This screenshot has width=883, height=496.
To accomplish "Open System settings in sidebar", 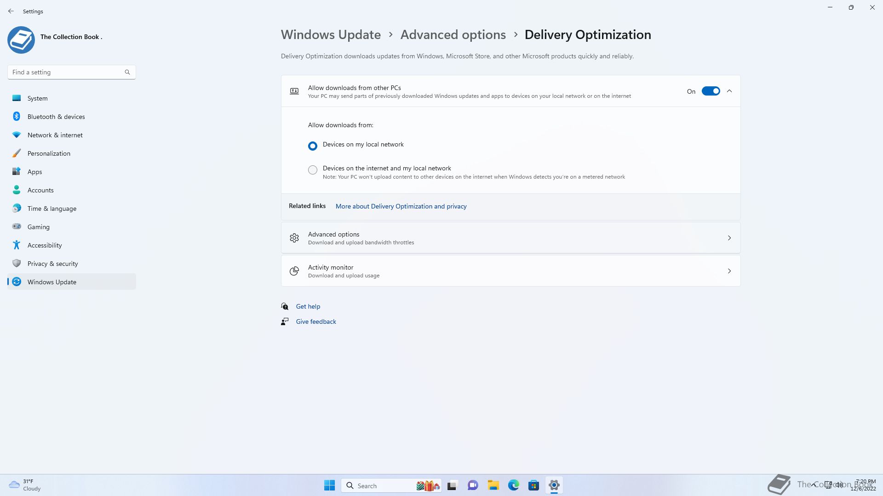I will [x=71, y=98].
